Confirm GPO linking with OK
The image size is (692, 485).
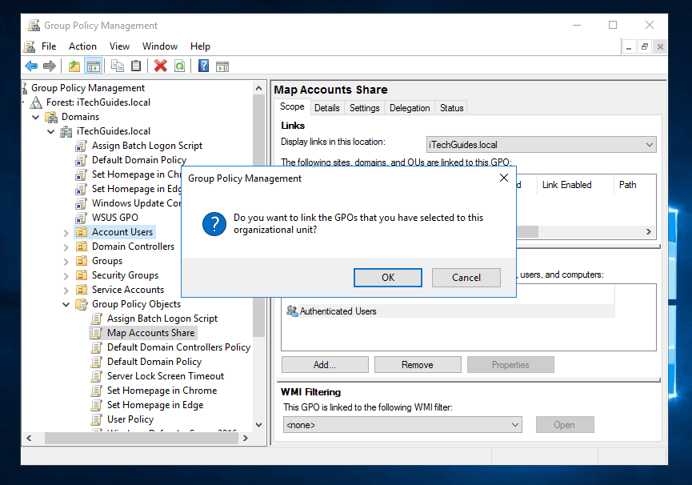tap(387, 278)
